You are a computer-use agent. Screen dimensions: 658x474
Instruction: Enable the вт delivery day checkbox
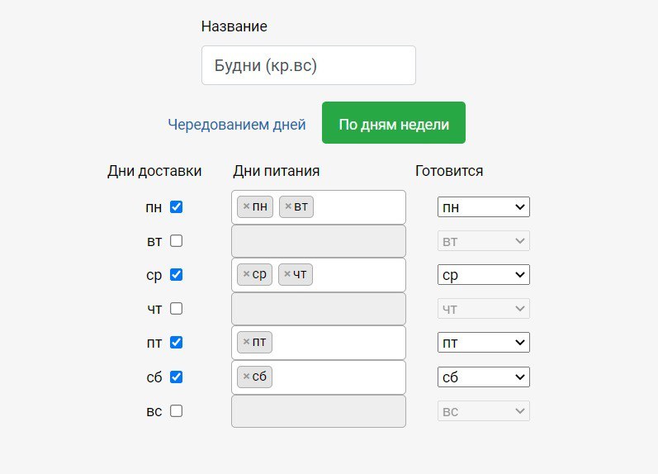pos(176,241)
